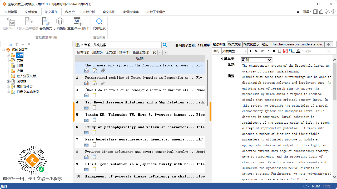
Task: Switch to the 笔记 panel tab
Action: 265,44
